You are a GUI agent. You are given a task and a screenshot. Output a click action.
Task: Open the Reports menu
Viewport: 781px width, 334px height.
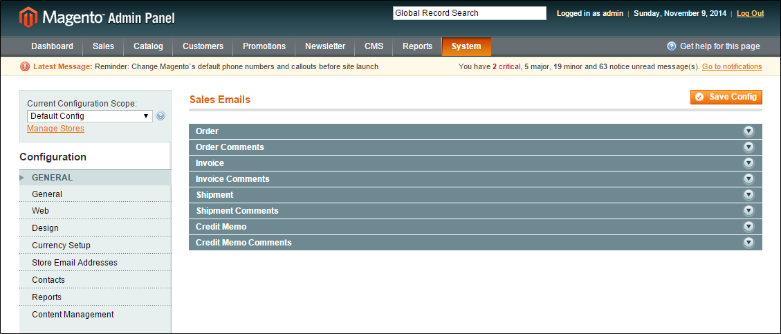click(417, 46)
